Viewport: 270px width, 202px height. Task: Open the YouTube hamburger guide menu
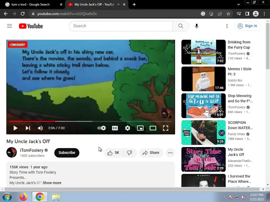(9, 26)
